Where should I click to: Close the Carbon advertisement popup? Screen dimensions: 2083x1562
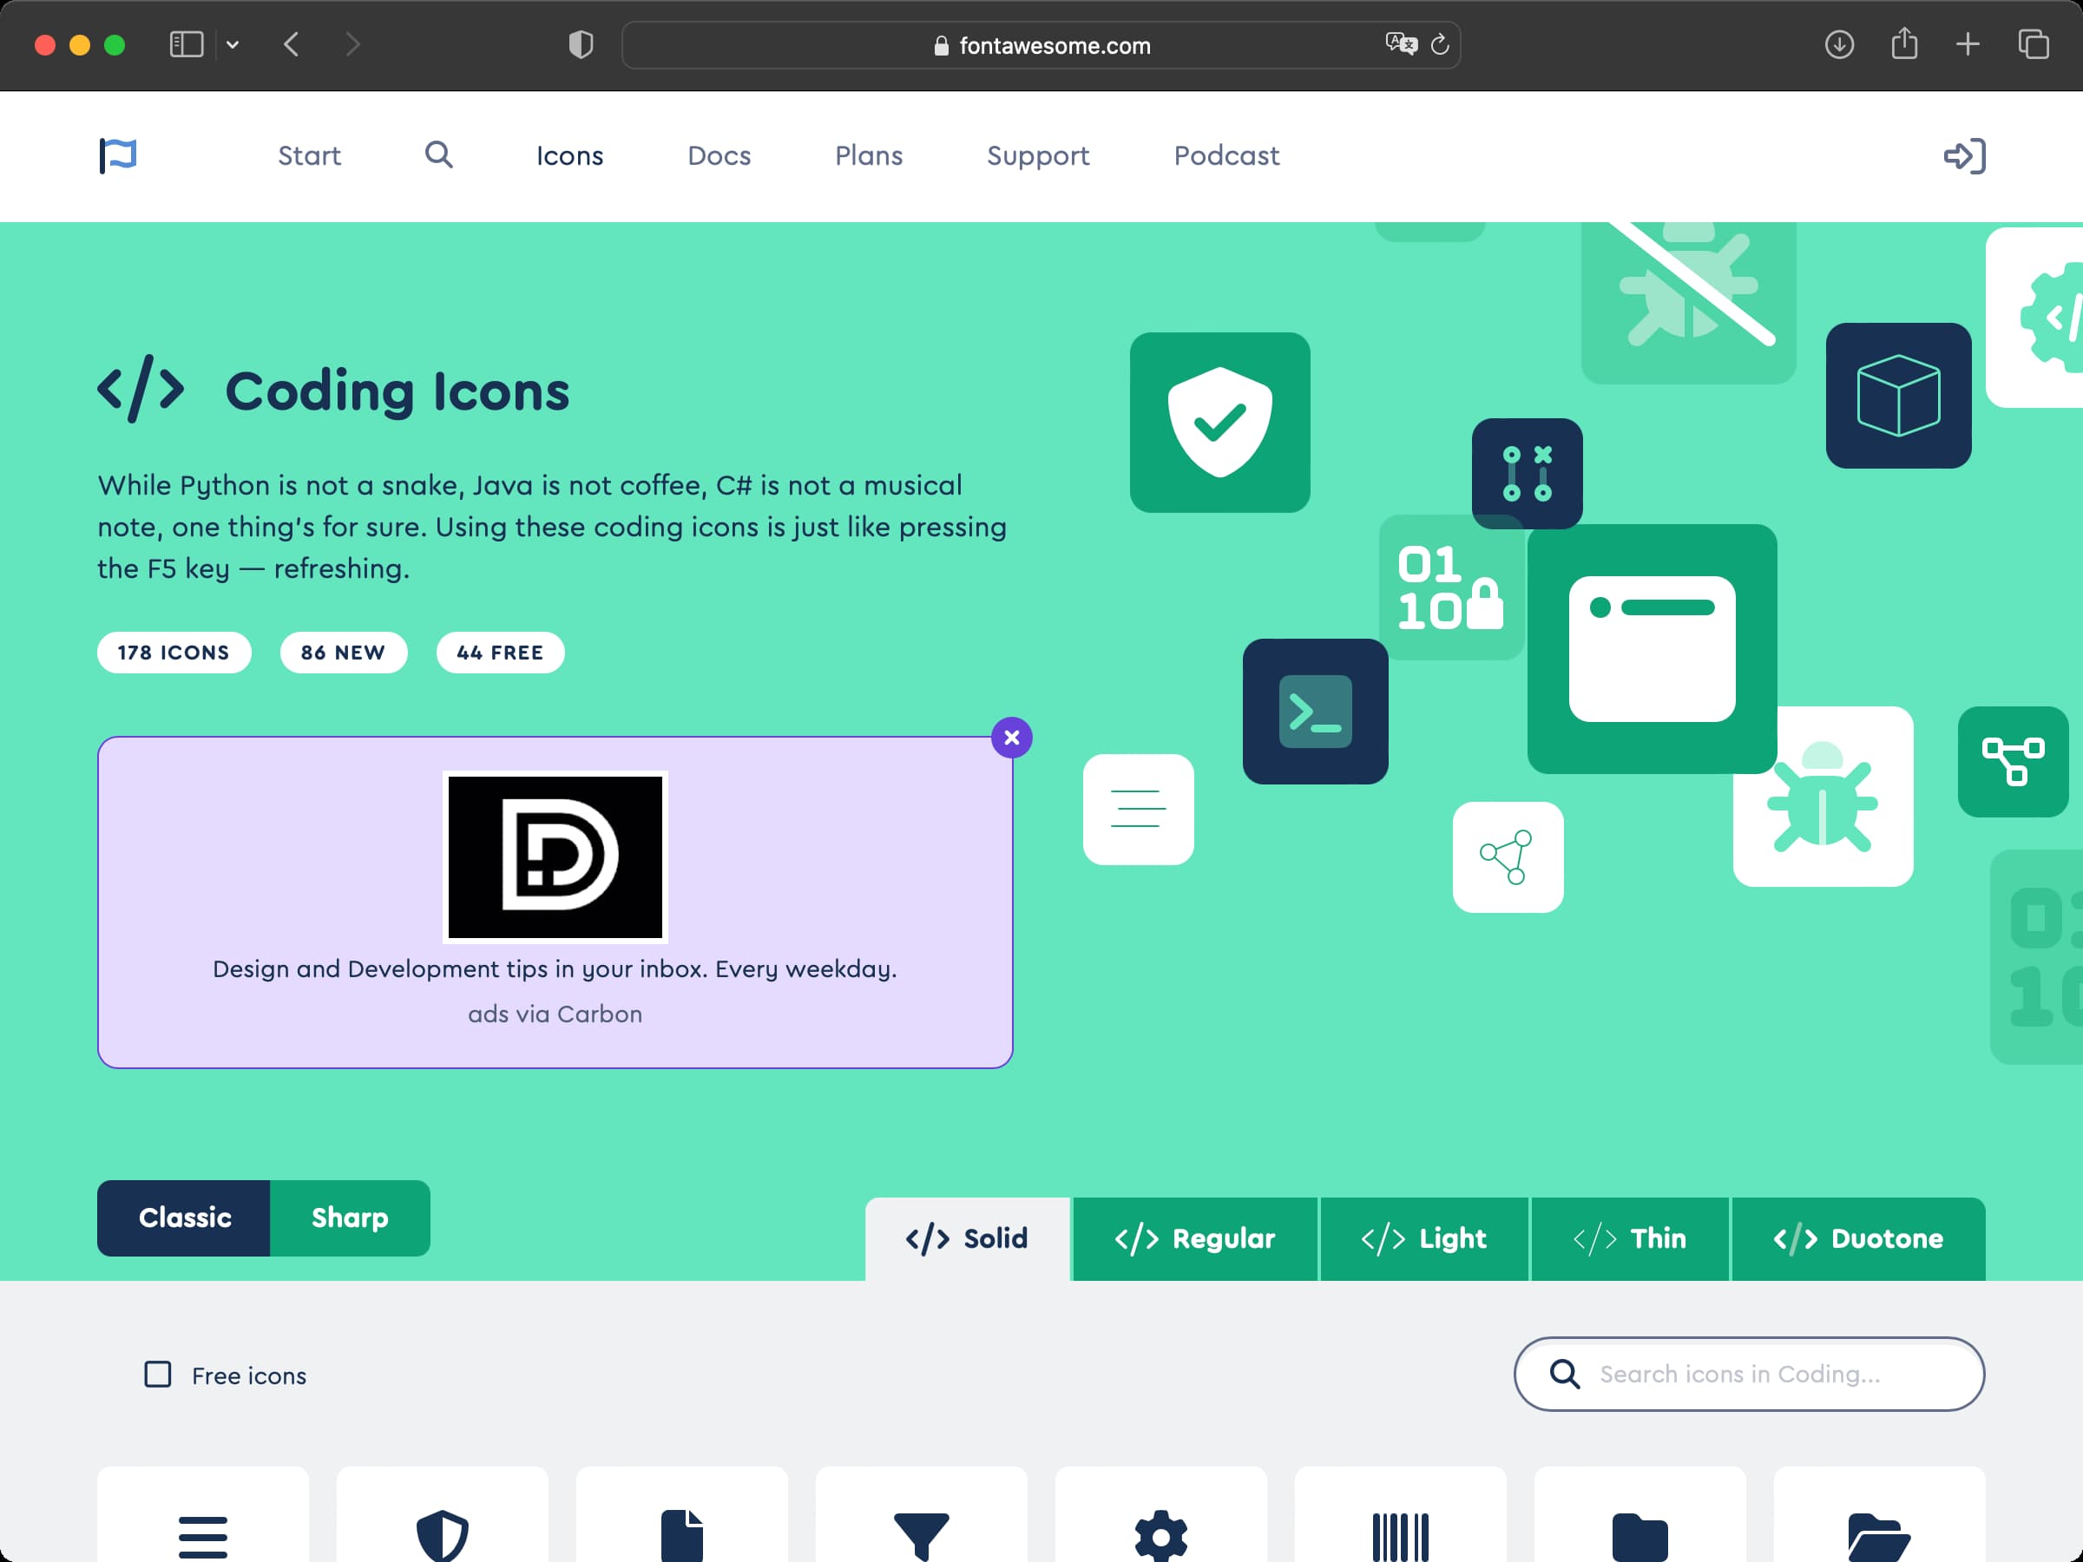tap(1012, 737)
